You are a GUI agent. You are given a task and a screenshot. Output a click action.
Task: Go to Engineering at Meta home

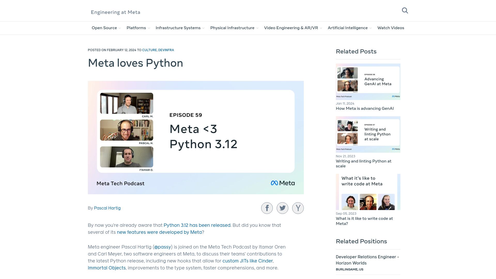coord(115,12)
